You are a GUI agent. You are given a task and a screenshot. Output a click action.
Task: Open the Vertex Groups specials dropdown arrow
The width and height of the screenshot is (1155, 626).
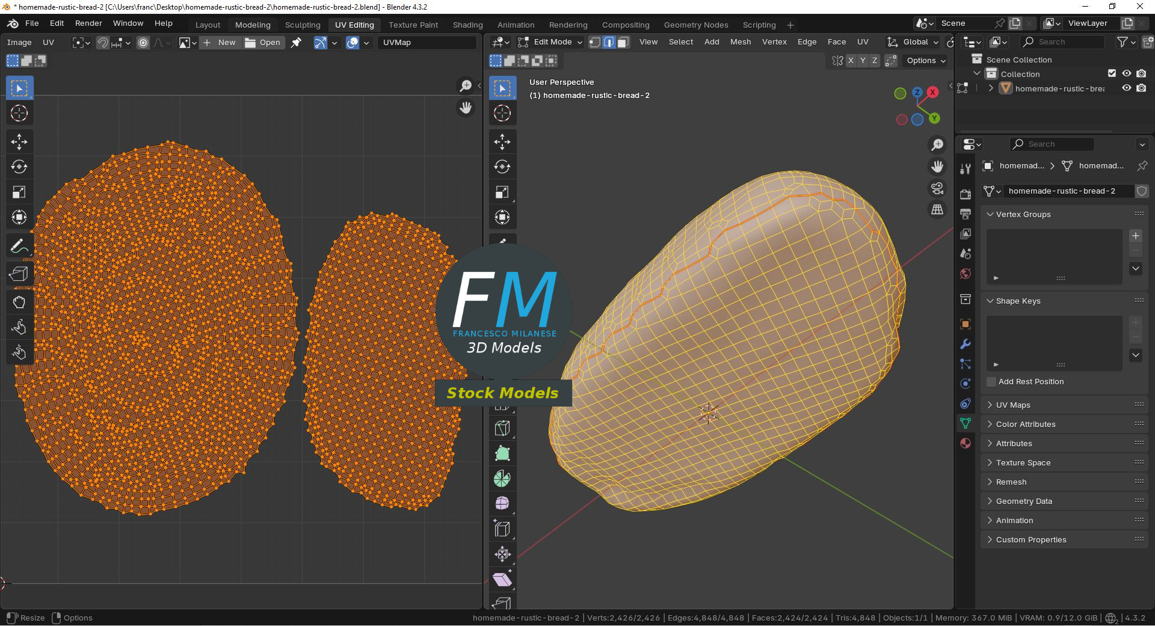[x=1136, y=269]
